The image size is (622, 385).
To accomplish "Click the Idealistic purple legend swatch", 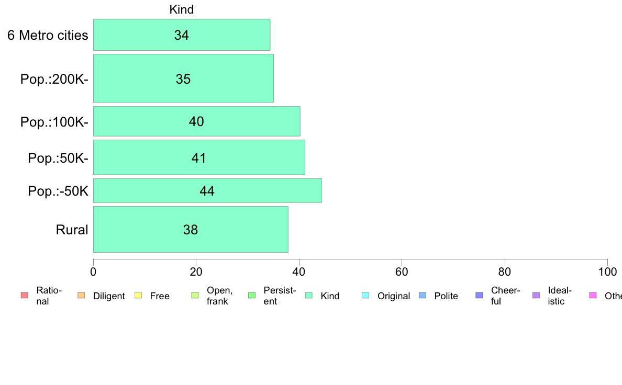I will pos(536,296).
